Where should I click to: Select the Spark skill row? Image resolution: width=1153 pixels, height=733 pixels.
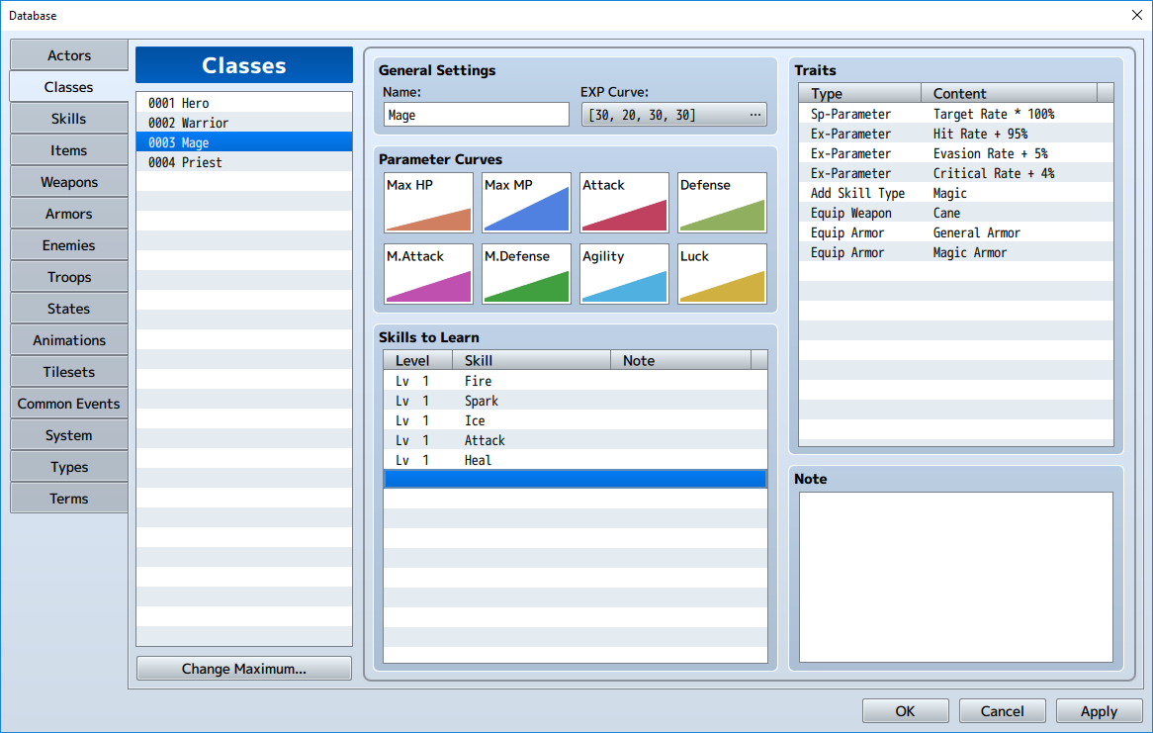576,401
